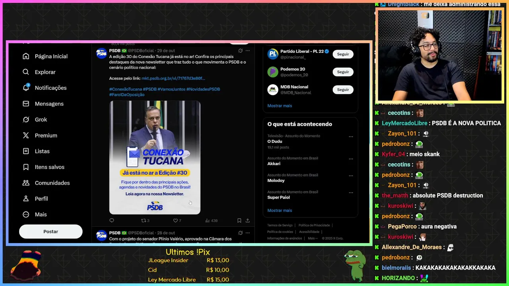This screenshot has height=286, width=509.
Task: Open Página Inicial home icon
Action: tap(26, 56)
